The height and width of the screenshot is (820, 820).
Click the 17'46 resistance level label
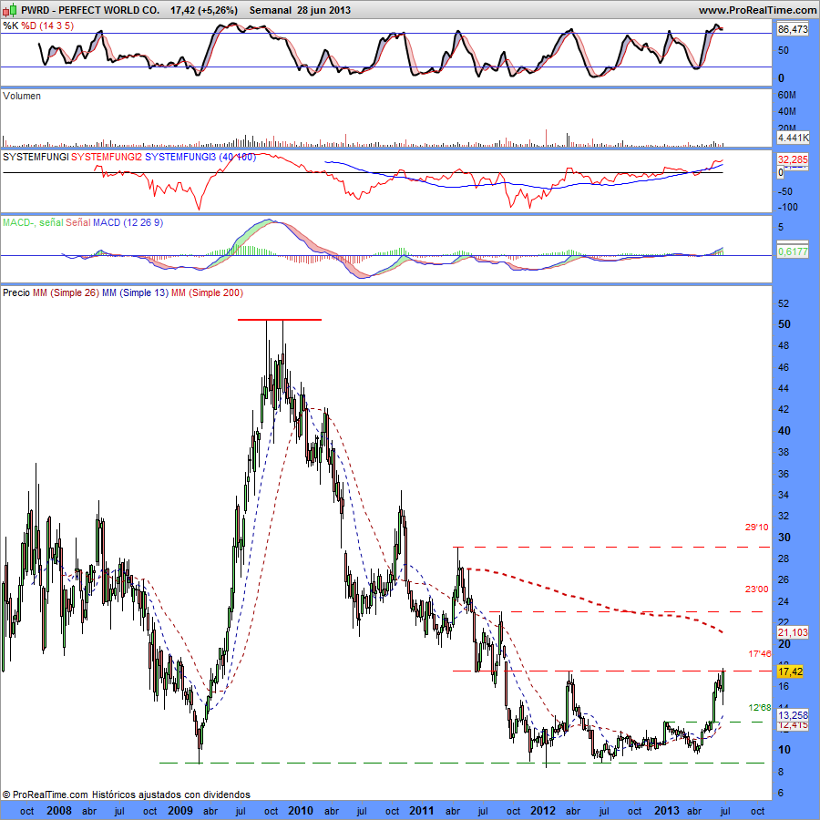759,653
